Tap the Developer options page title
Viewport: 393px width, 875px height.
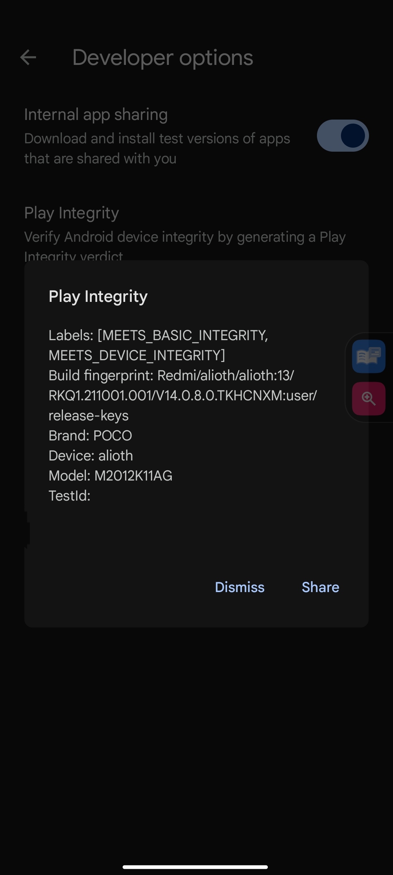163,58
